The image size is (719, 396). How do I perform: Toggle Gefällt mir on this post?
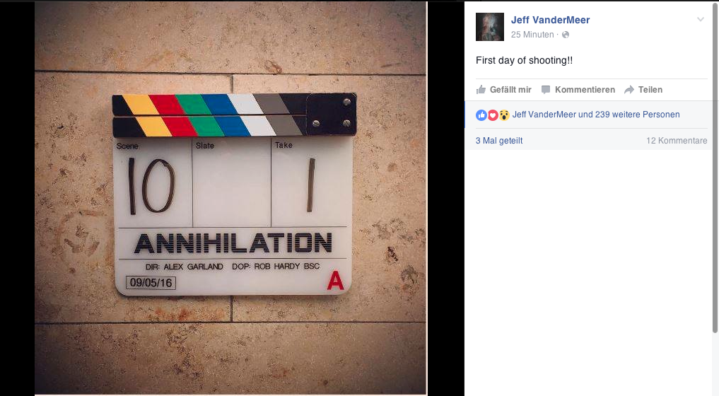(504, 90)
